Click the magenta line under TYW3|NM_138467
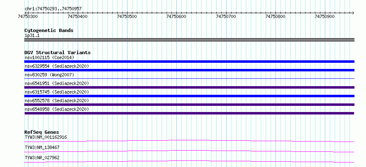 189,151
